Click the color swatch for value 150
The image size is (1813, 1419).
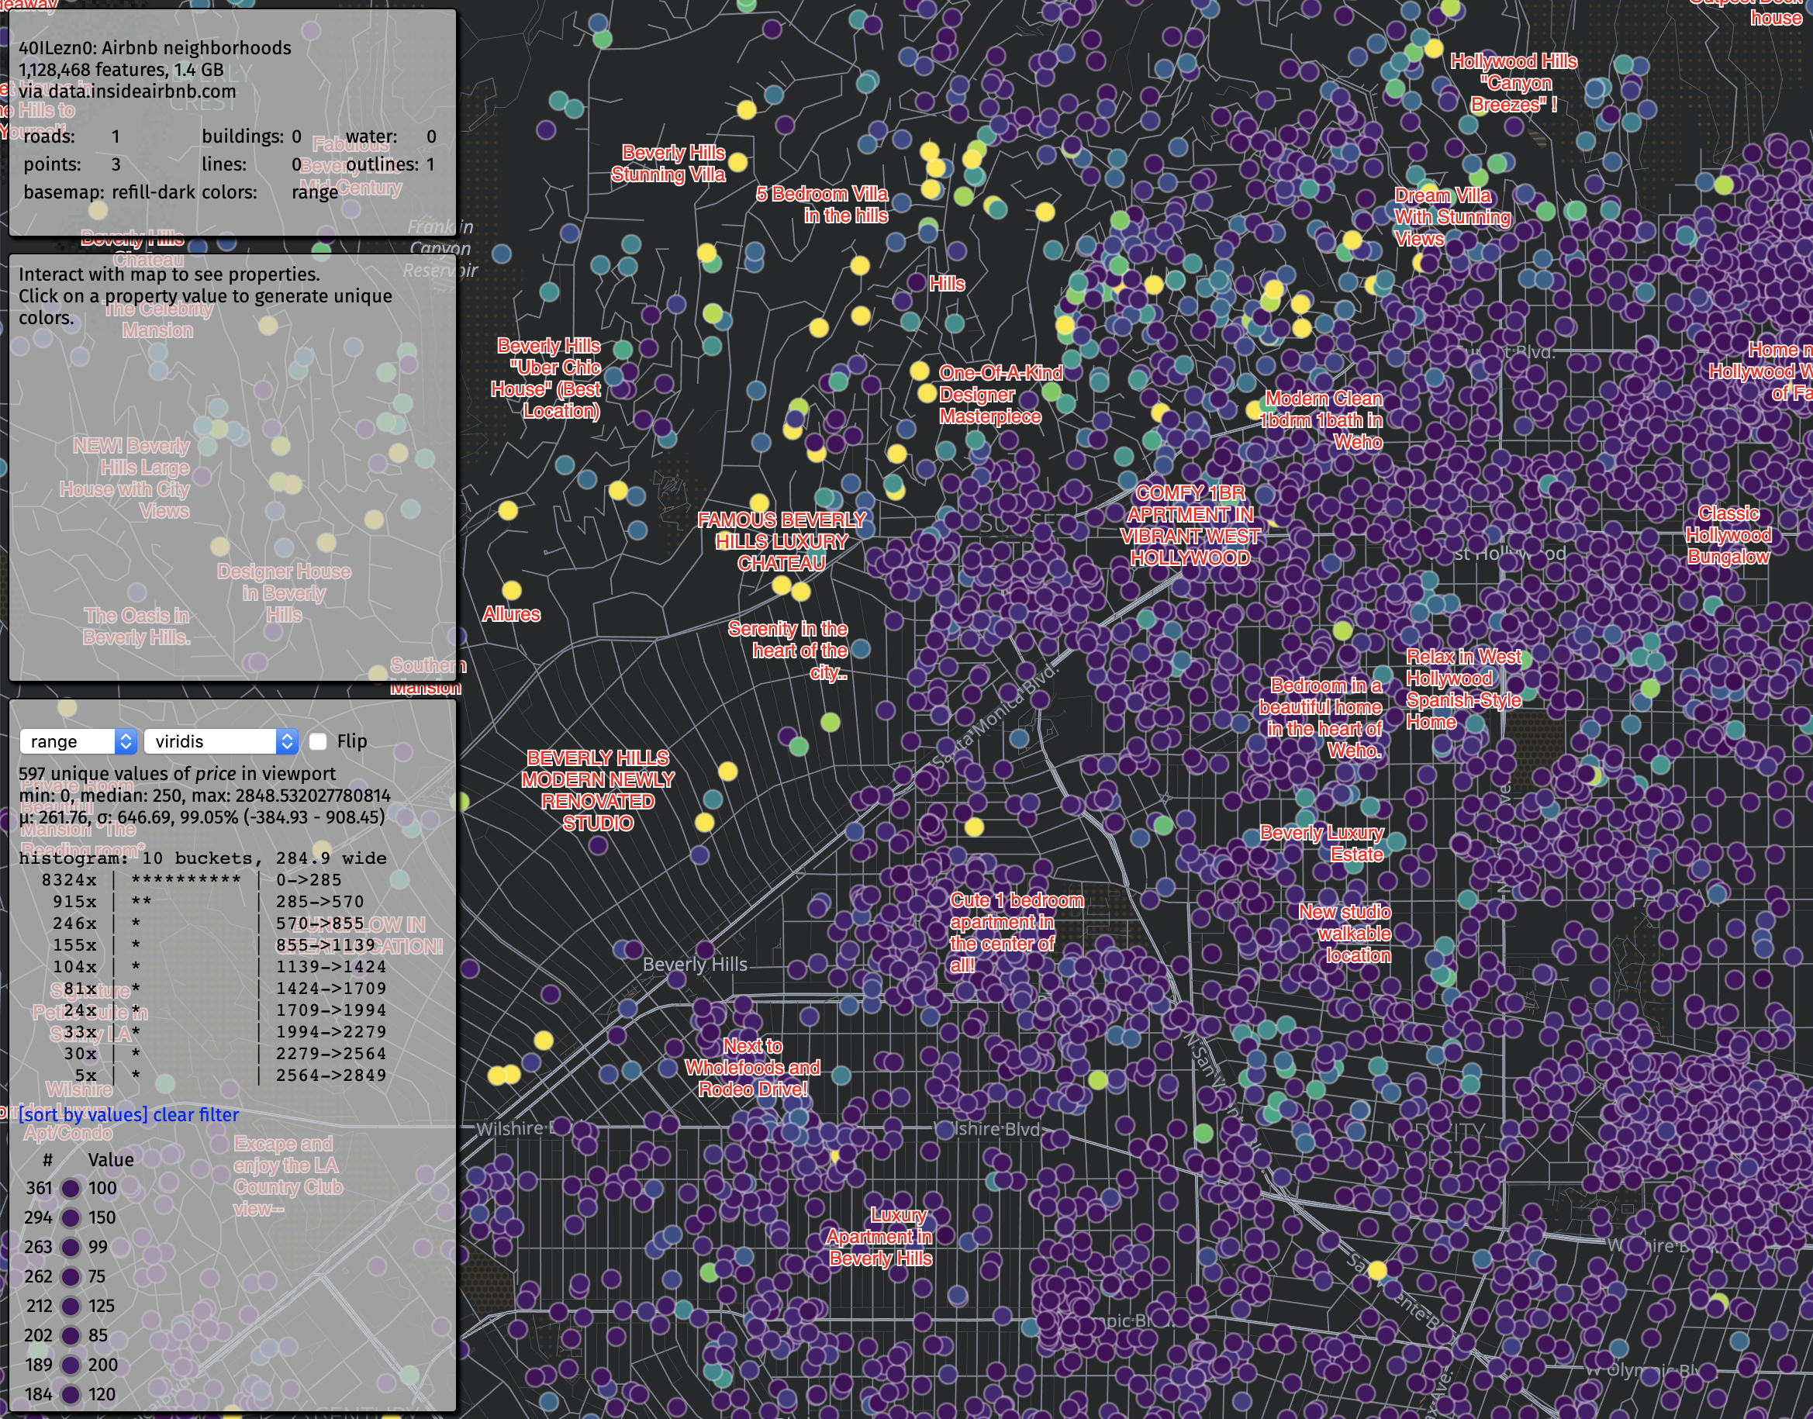click(x=71, y=1217)
